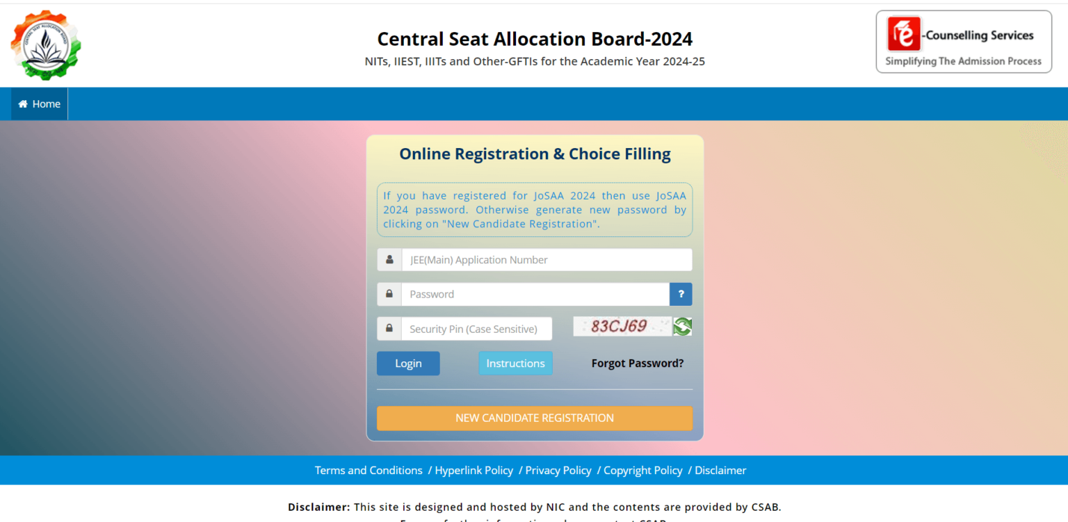The image size is (1068, 522).
Task: Open the password help question mark
Action: pos(680,294)
